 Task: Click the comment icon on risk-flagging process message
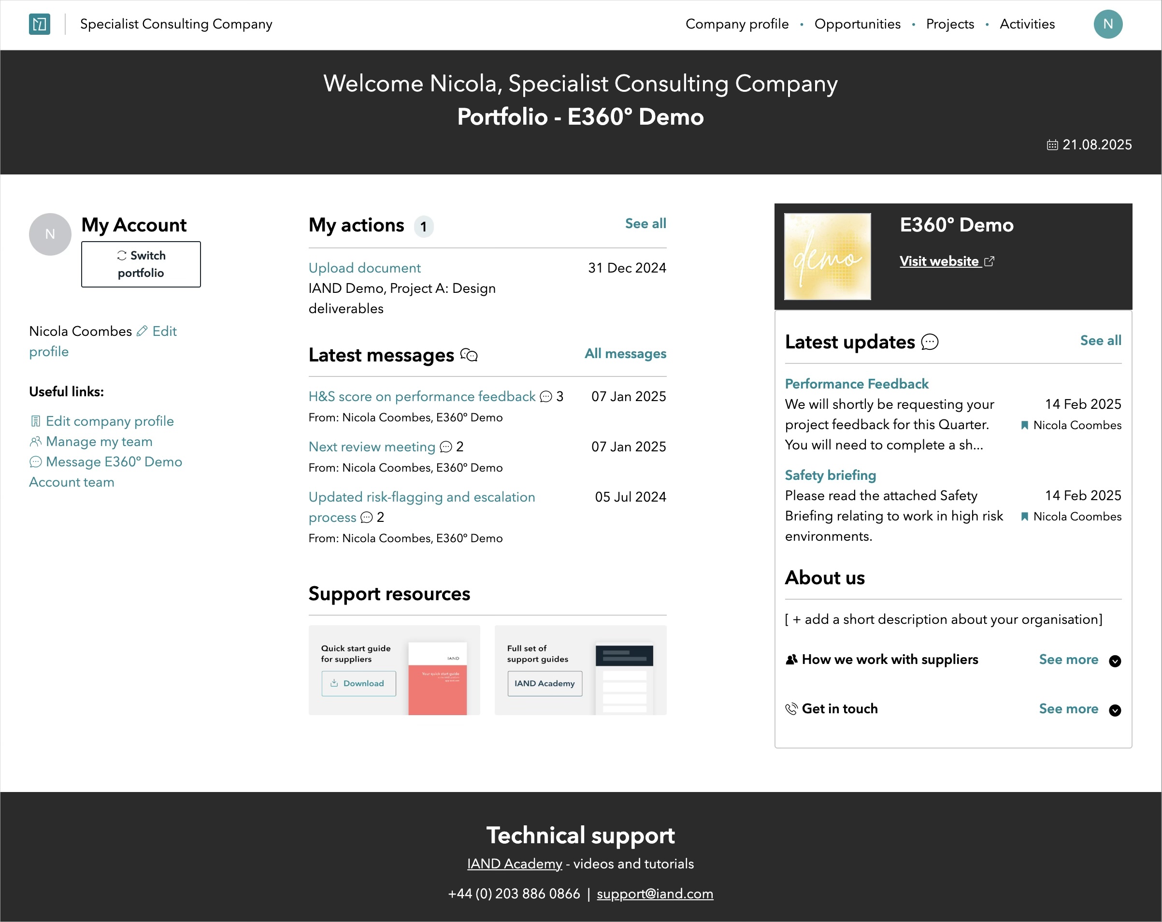tap(367, 518)
